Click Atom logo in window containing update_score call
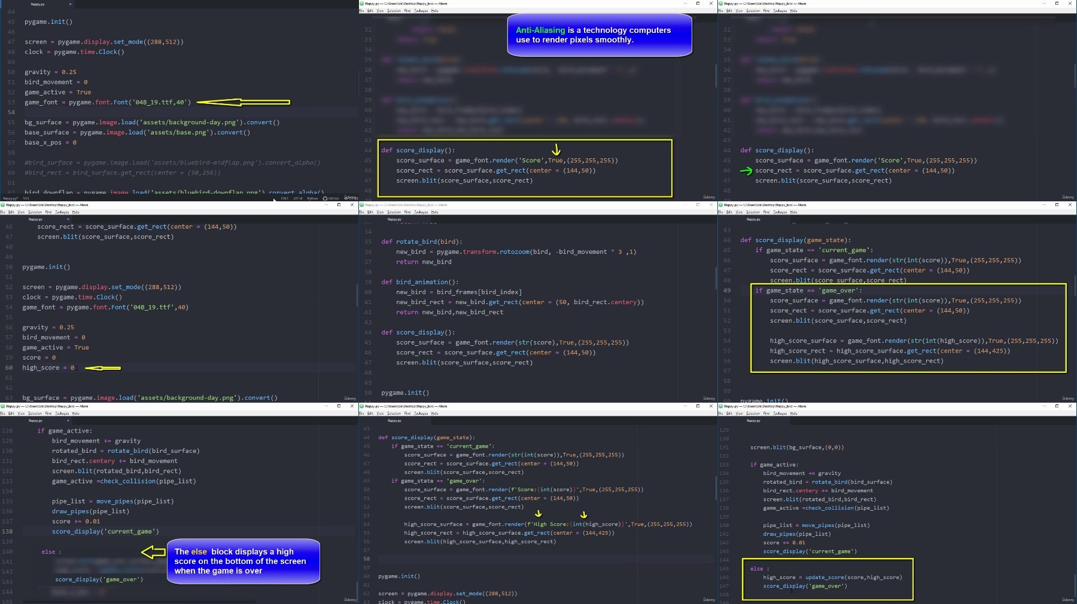1077x604 pixels. pos(720,406)
